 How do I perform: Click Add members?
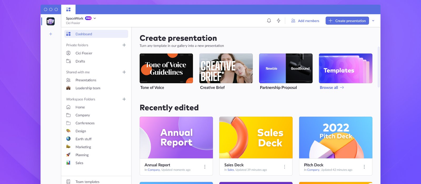coord(305,21)
